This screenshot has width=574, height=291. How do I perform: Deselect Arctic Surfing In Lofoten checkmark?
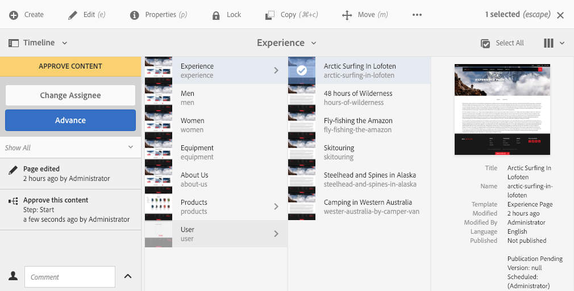tap(302, 70)
